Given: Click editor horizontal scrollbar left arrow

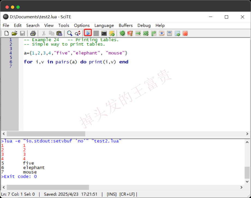Looking at the screenshot, I should click(4, 134).
